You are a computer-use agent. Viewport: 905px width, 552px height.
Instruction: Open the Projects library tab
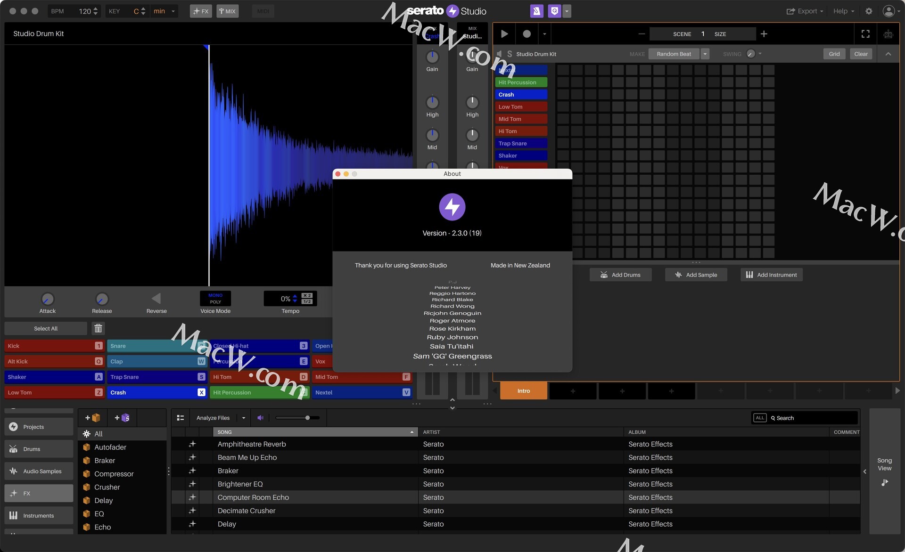click(x=39, y=427)
